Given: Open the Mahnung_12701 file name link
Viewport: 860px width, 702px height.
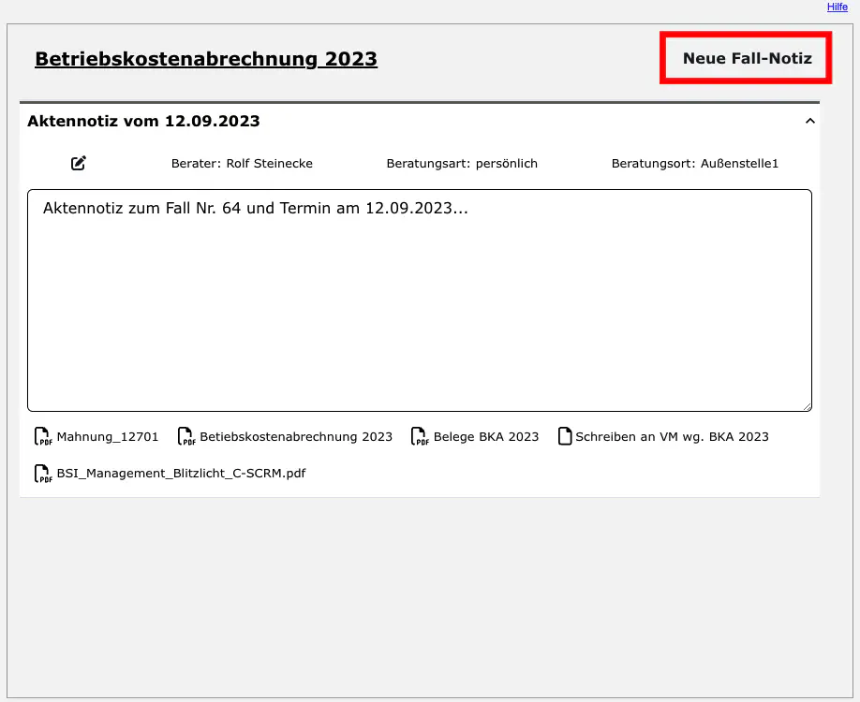Looking at the screenshot, I should pyautogui.click(x=108, y=437).
